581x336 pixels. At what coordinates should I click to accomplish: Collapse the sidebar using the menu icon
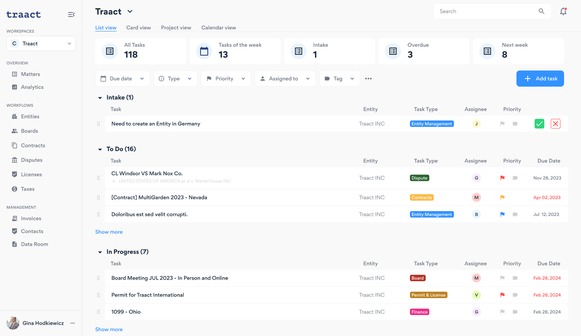point(71,15)
